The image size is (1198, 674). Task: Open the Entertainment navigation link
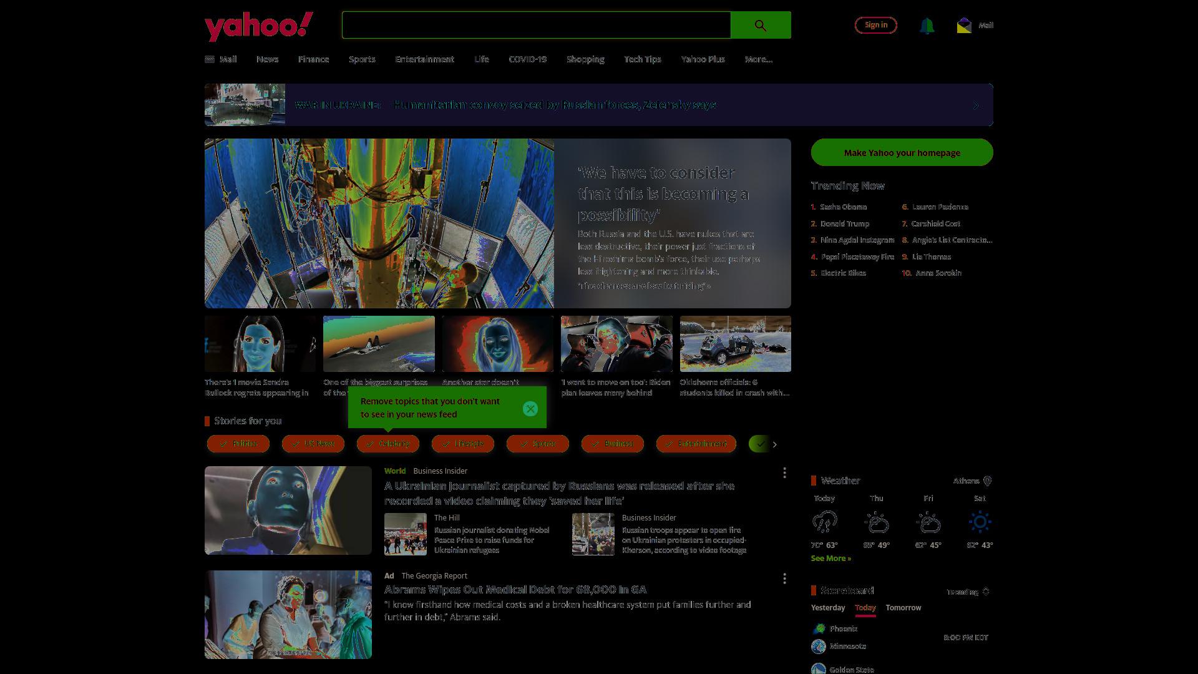click(425, 59)
